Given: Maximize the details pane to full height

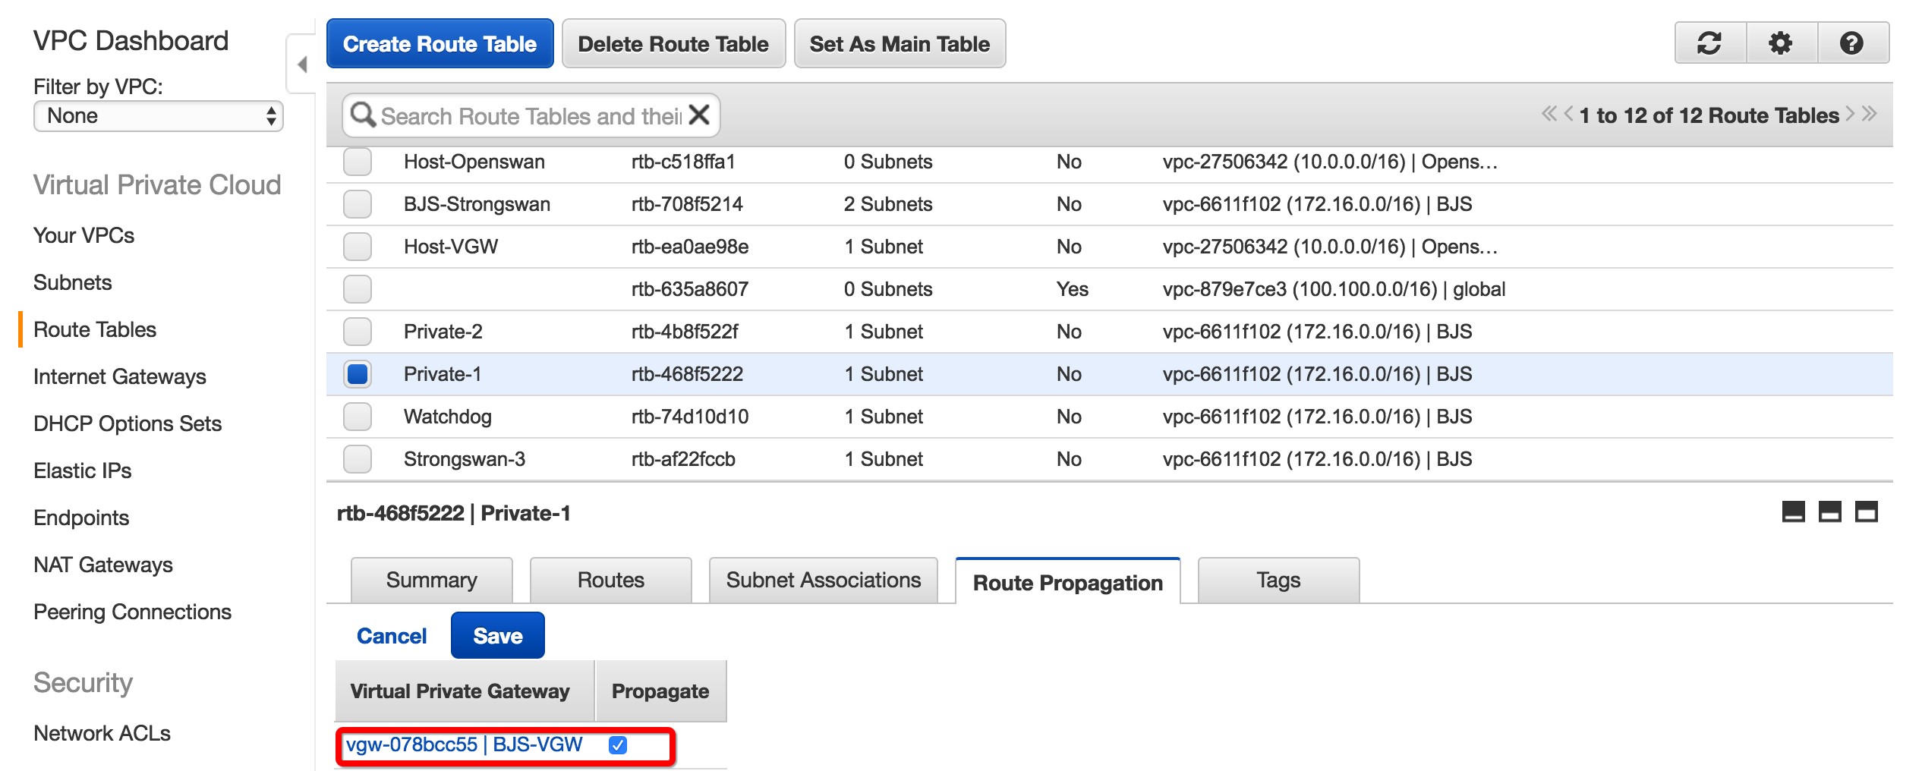Looking at the screenshot, I should 1866,512.
